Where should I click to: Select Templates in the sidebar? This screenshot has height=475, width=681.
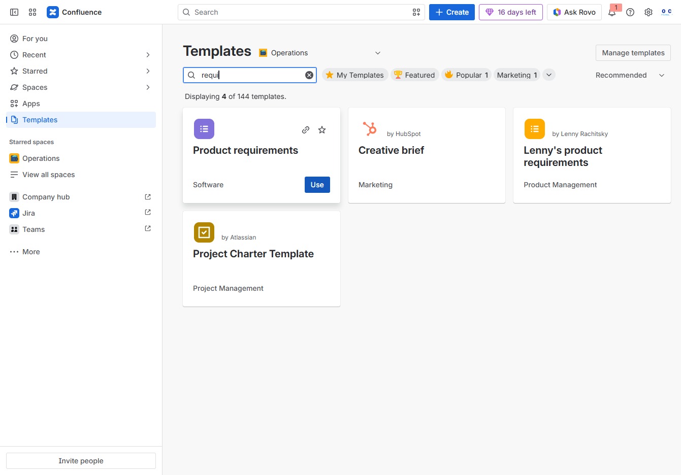[81, 120]
